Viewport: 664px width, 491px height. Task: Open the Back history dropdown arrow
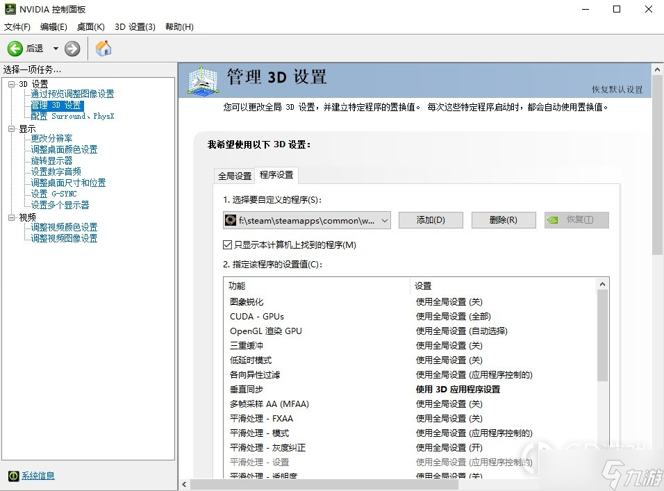(56, 49)
